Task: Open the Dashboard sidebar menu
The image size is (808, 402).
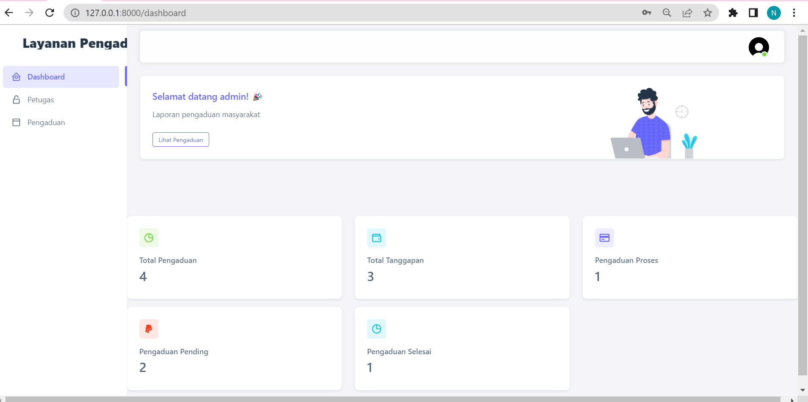Action: tap(61, 77)
